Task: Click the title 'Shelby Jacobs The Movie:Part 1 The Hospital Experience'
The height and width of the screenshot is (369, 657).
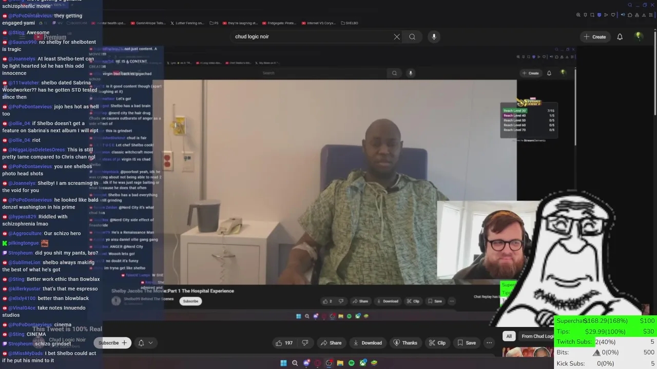Action: coord(172,291)
